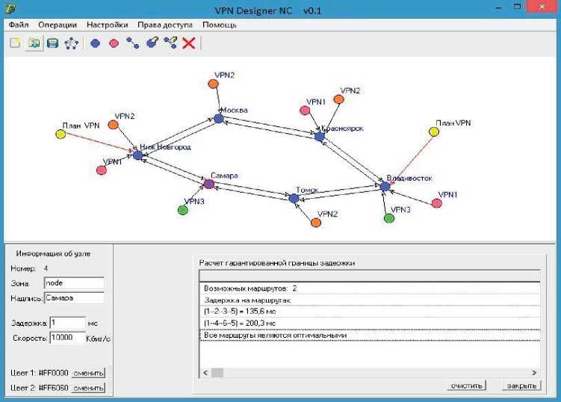Screen dimensions: 561x402
Task: Click the edit link toolbar icon
Action: (170, 43)
